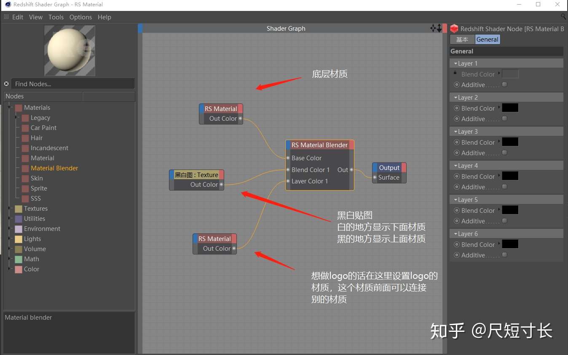Click the Hair node icon
This screenshot has height=355, width=568.
[x=25, y=138]
